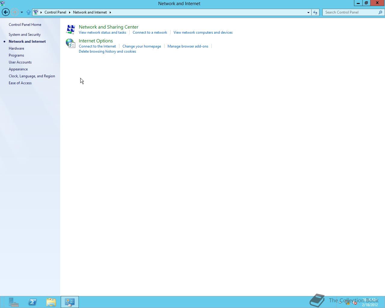Click the window system menu icon in title bar
Viewport: 385px width, 308px height.
pyautogui.click(x=3, y=3)
